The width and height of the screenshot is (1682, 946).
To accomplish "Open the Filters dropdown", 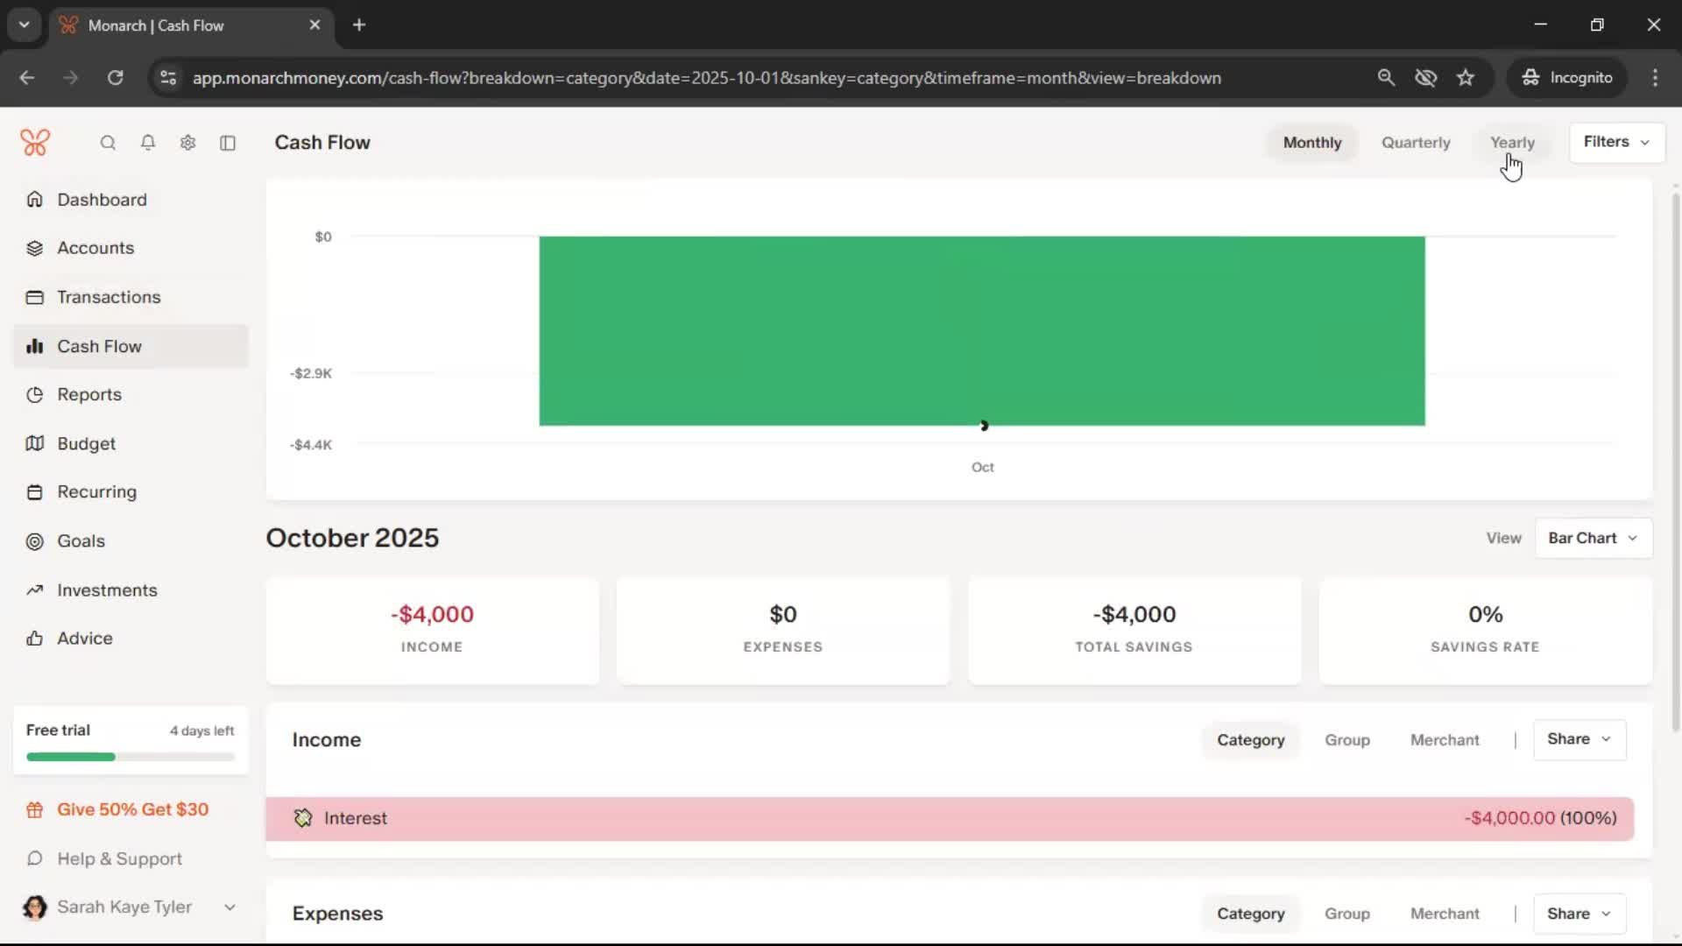I will click(x=1616, y=142).
